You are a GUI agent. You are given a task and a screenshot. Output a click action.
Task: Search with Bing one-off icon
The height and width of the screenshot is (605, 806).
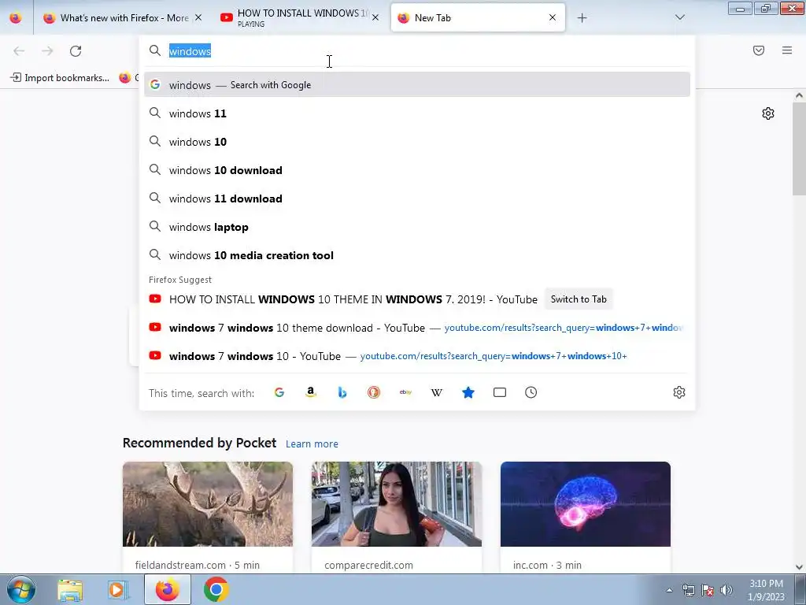click(x=342, y=392)
